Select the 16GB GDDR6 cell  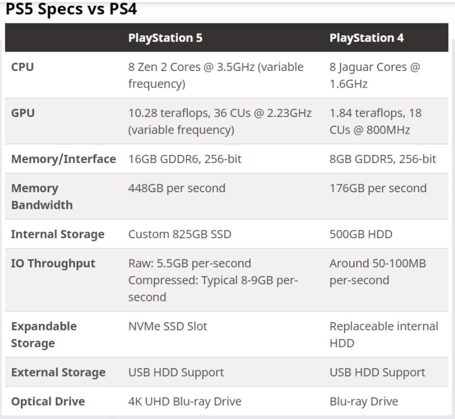pos(184,160)
